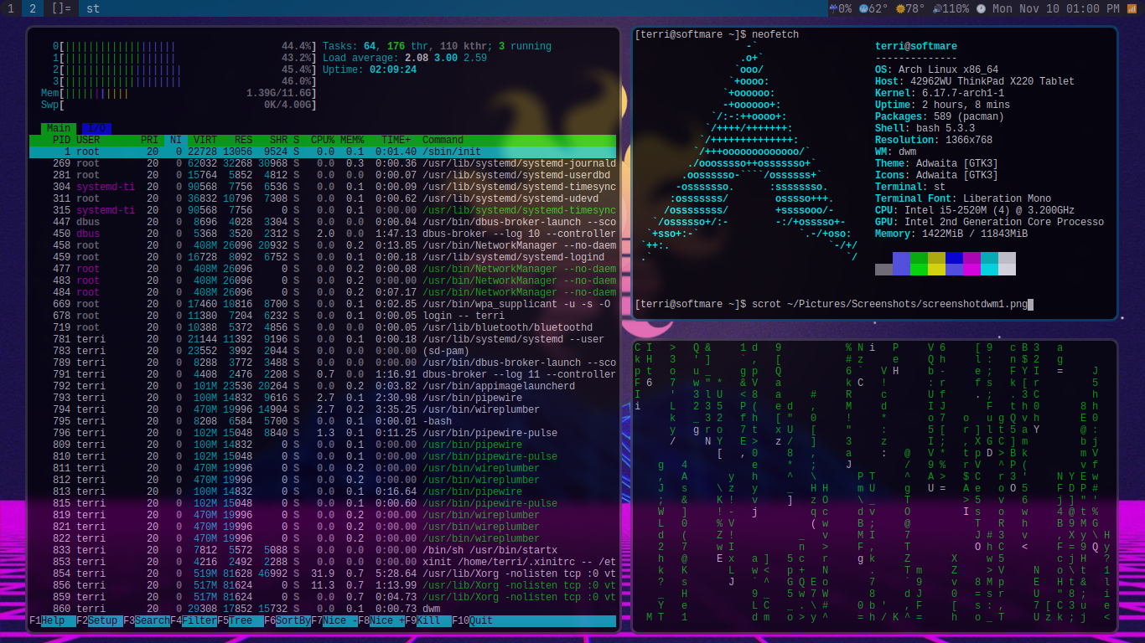Click the CPU 0 usage meter bar
The width and height of the screenshot is (1145, 643).
click(x=184, y=46)
